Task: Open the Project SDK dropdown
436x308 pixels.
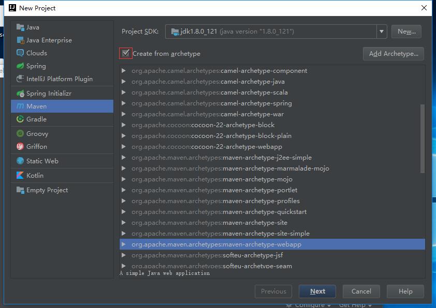Action: (x=382, y=32)
